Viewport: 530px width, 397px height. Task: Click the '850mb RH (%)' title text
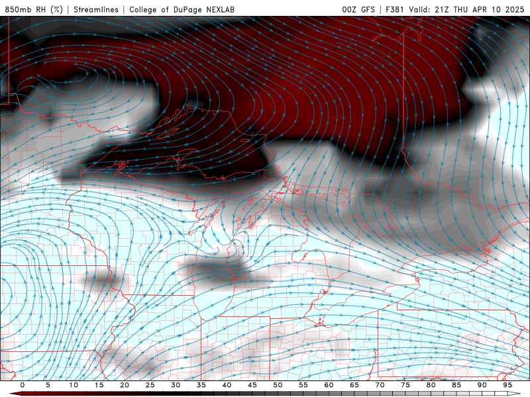click(x=34, y=9)
